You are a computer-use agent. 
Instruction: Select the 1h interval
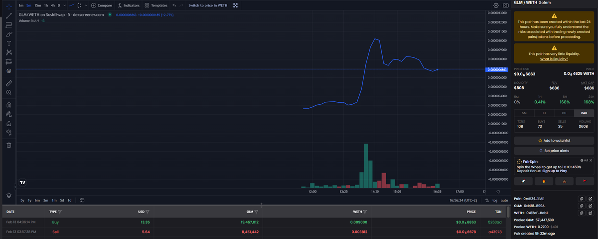pyautogui.click(x=46, y=5)
